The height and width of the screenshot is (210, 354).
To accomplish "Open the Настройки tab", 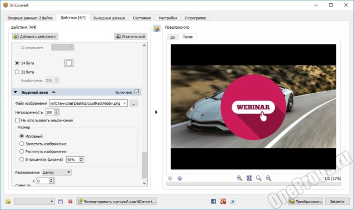I will [x=168, y=18].
